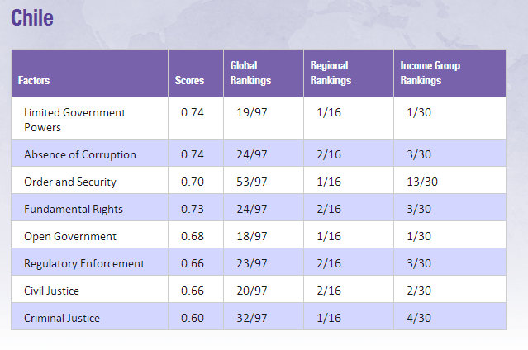This screenshot has width=528, height=350.
Task: Select the Criminal Justice row label
Action: coord(62,318)
